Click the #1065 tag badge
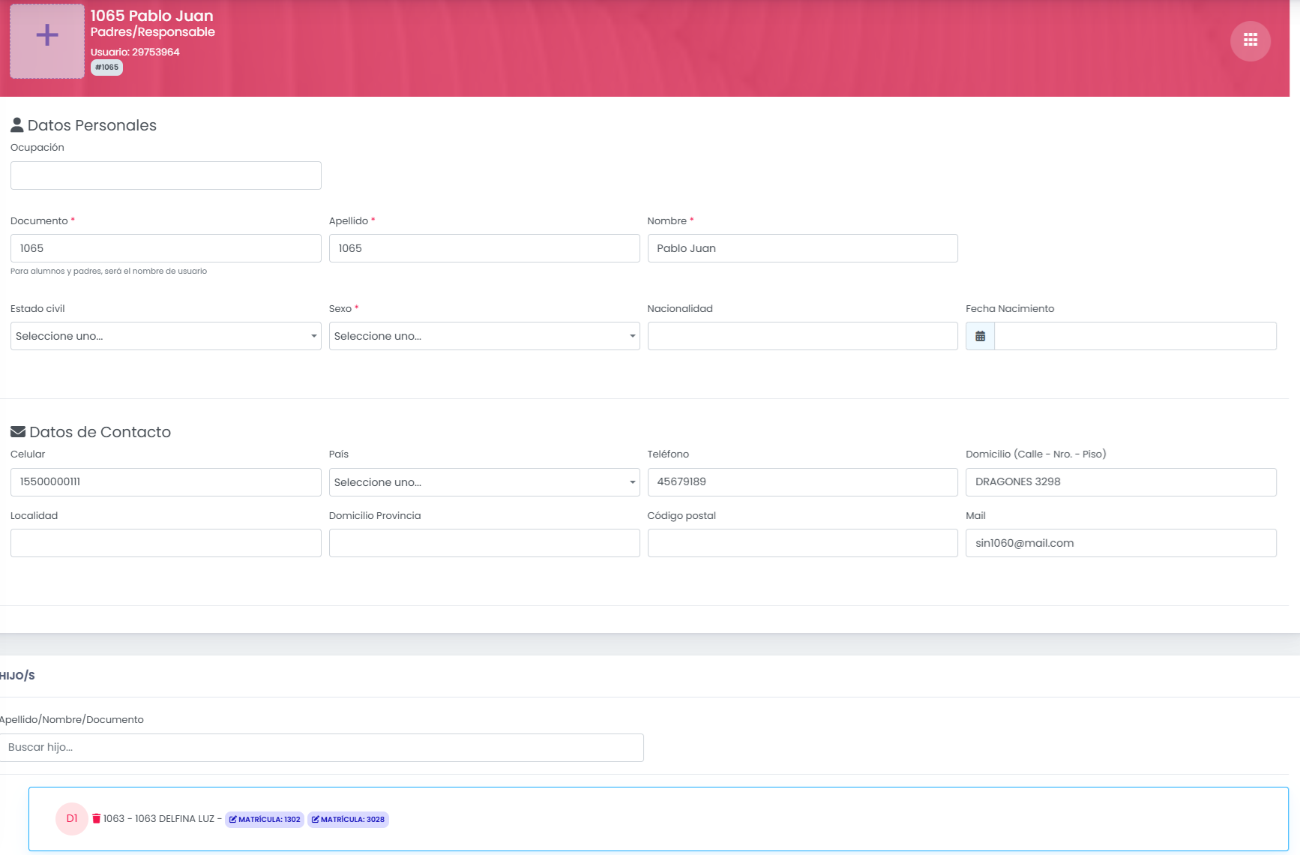 coord(106,67)
